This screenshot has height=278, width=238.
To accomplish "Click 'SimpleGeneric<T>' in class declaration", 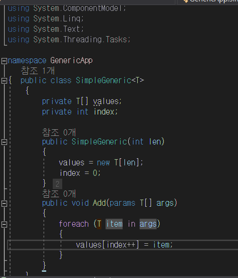I will point(110,80).
